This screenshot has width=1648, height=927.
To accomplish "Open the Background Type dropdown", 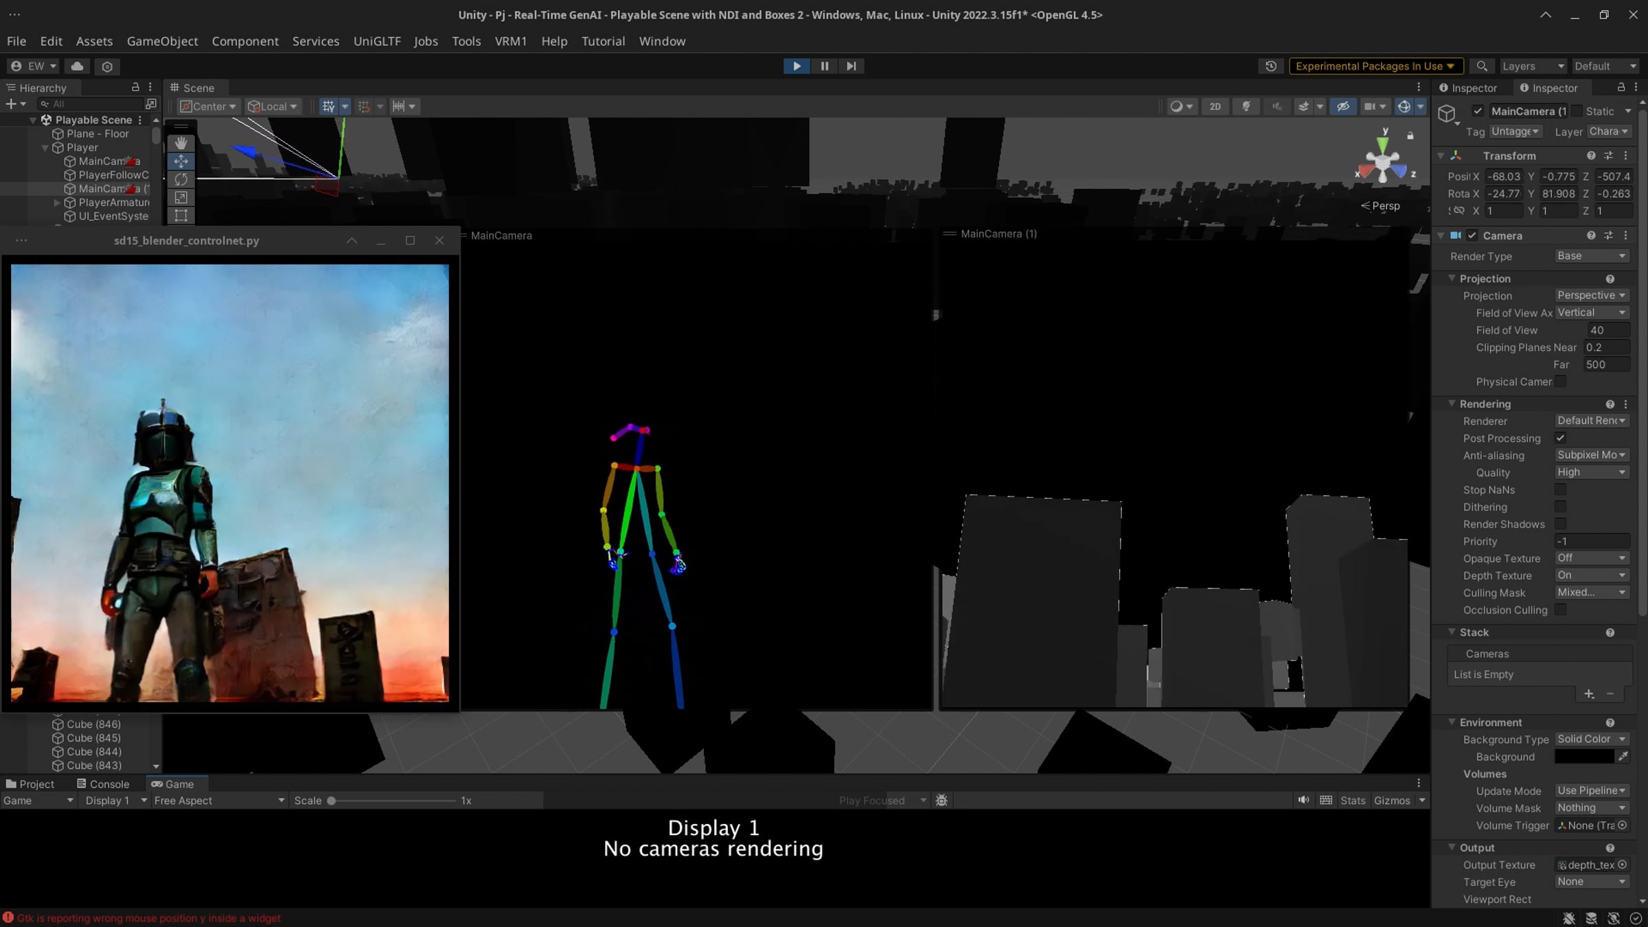I will (1591, 739).
